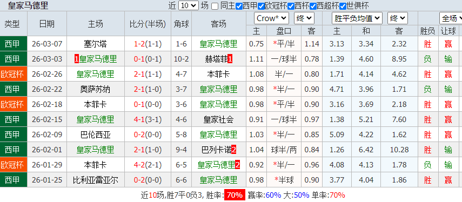
Task: Uncheck the 欧冠杯 filter checkbox
Action: click(x=261, y=6)
